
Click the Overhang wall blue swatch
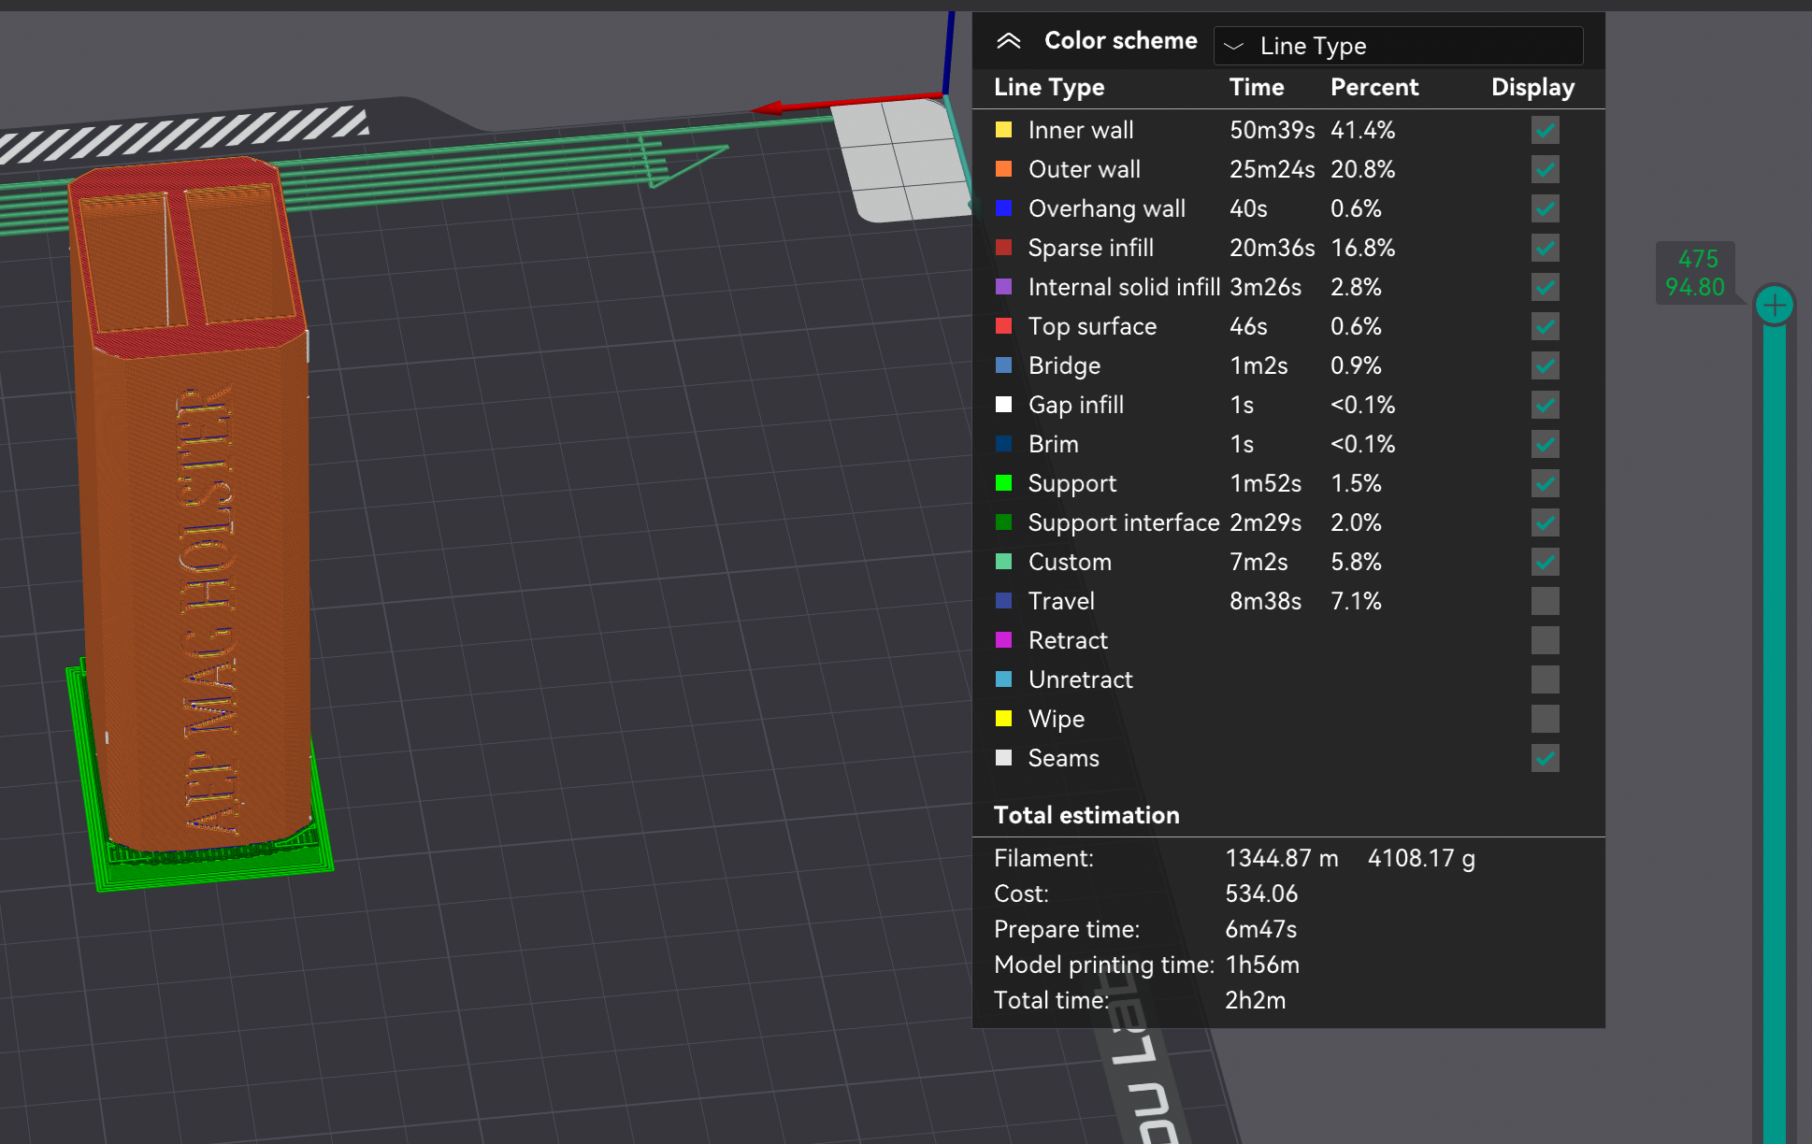(1004, 208)
